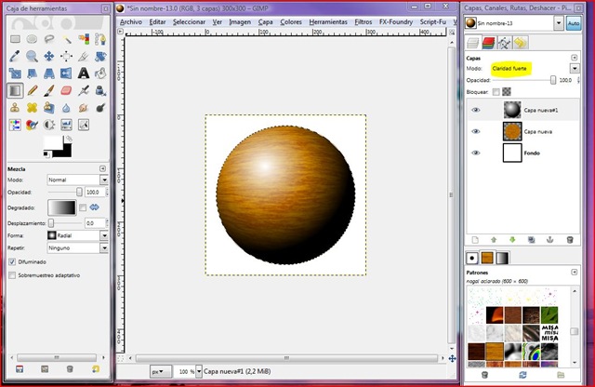Activate the Zoom magnifier tool

click(33, 56)
